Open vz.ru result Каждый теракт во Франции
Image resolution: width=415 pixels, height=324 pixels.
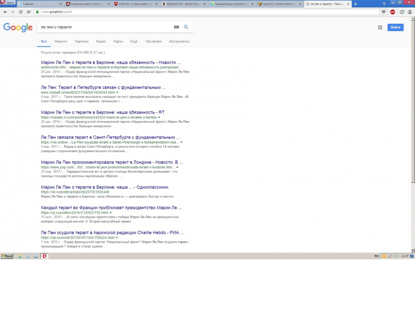point(111,207)
